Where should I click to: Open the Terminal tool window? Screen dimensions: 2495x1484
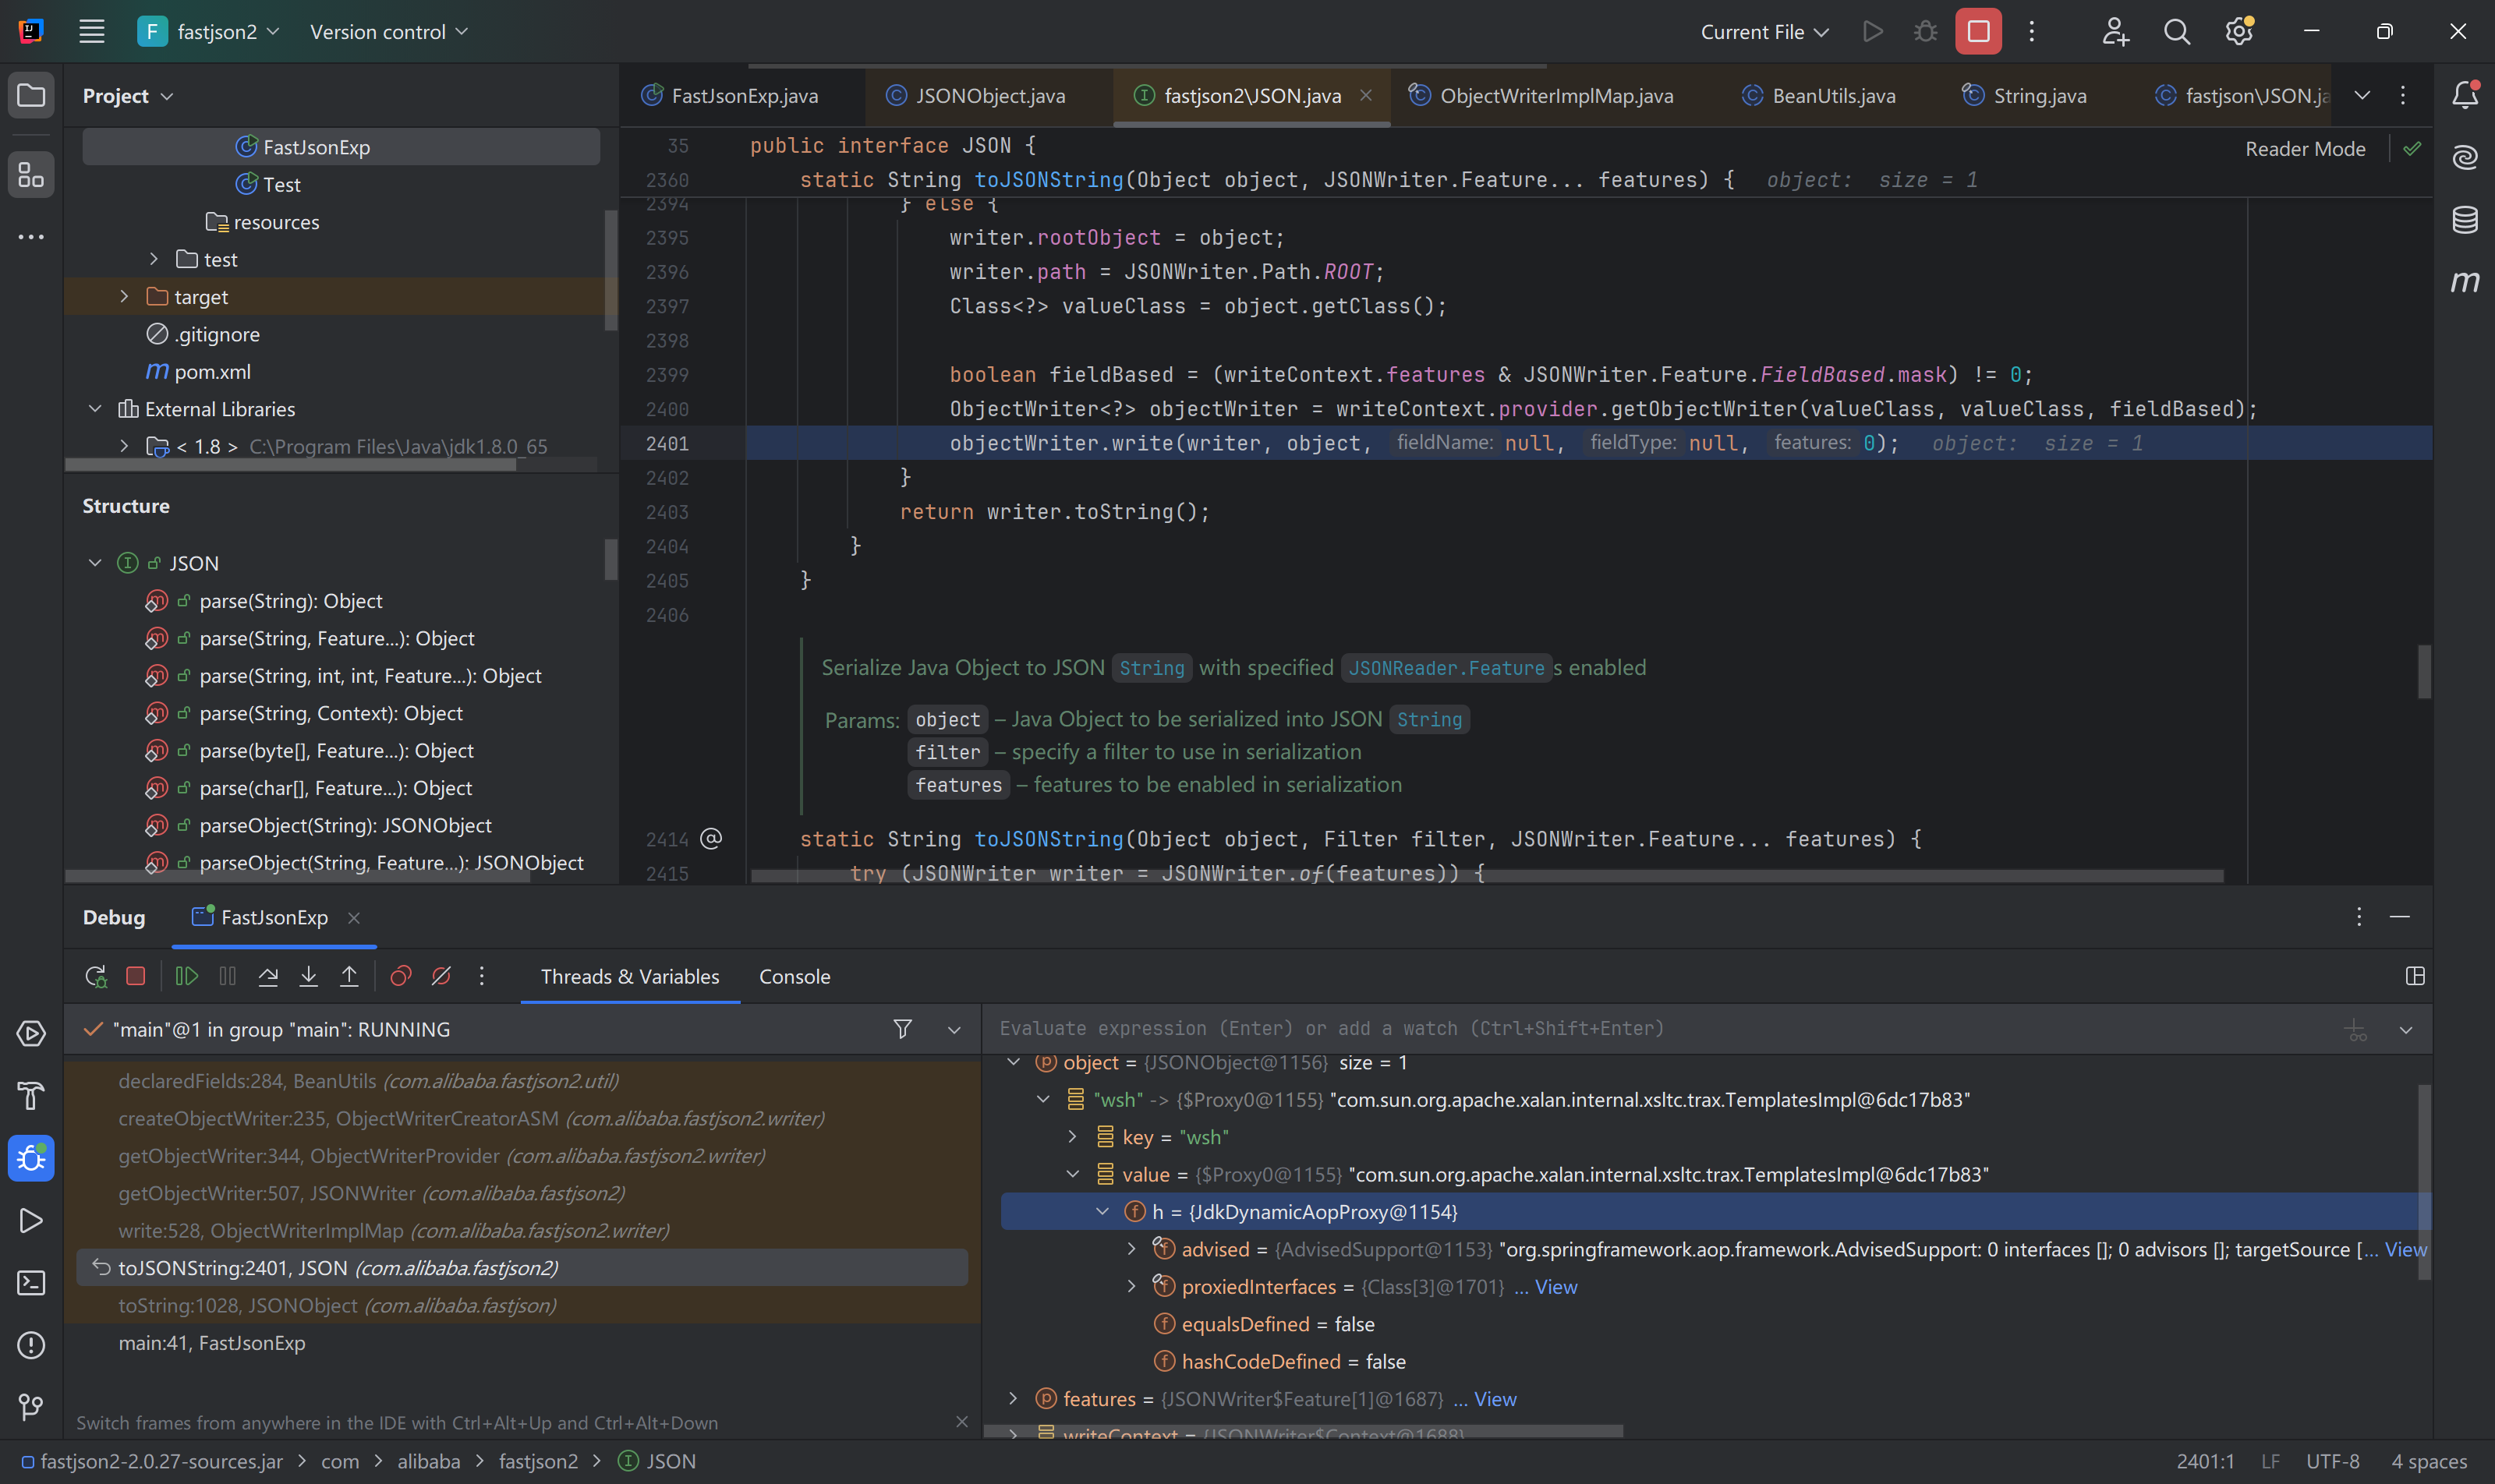[31, 1283]
